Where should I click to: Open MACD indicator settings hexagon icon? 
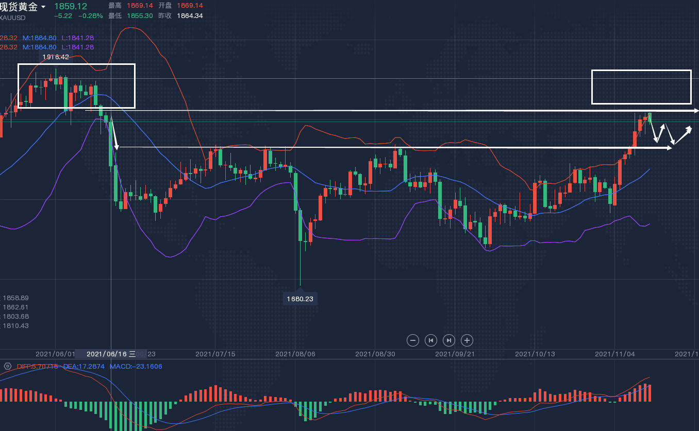click(x=8, y=366)
